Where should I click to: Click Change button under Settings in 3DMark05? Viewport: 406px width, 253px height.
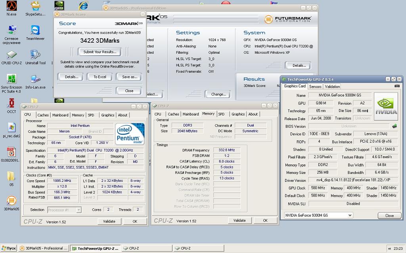pyautogui.click(x=218, y=94)
